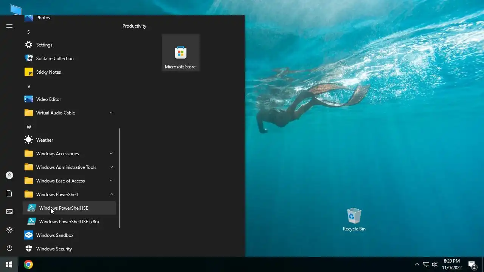The height and width of the screenshot is (272, 484).
Task: Open Documents icon in Start sidebar
Action: [9, 193]
